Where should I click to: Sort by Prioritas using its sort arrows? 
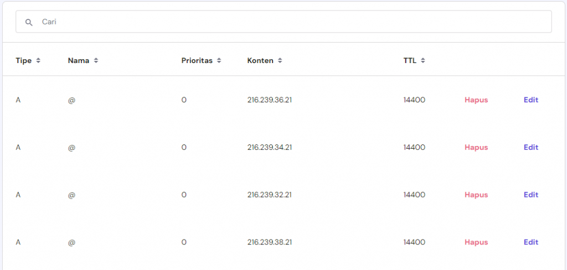(219, 61)
